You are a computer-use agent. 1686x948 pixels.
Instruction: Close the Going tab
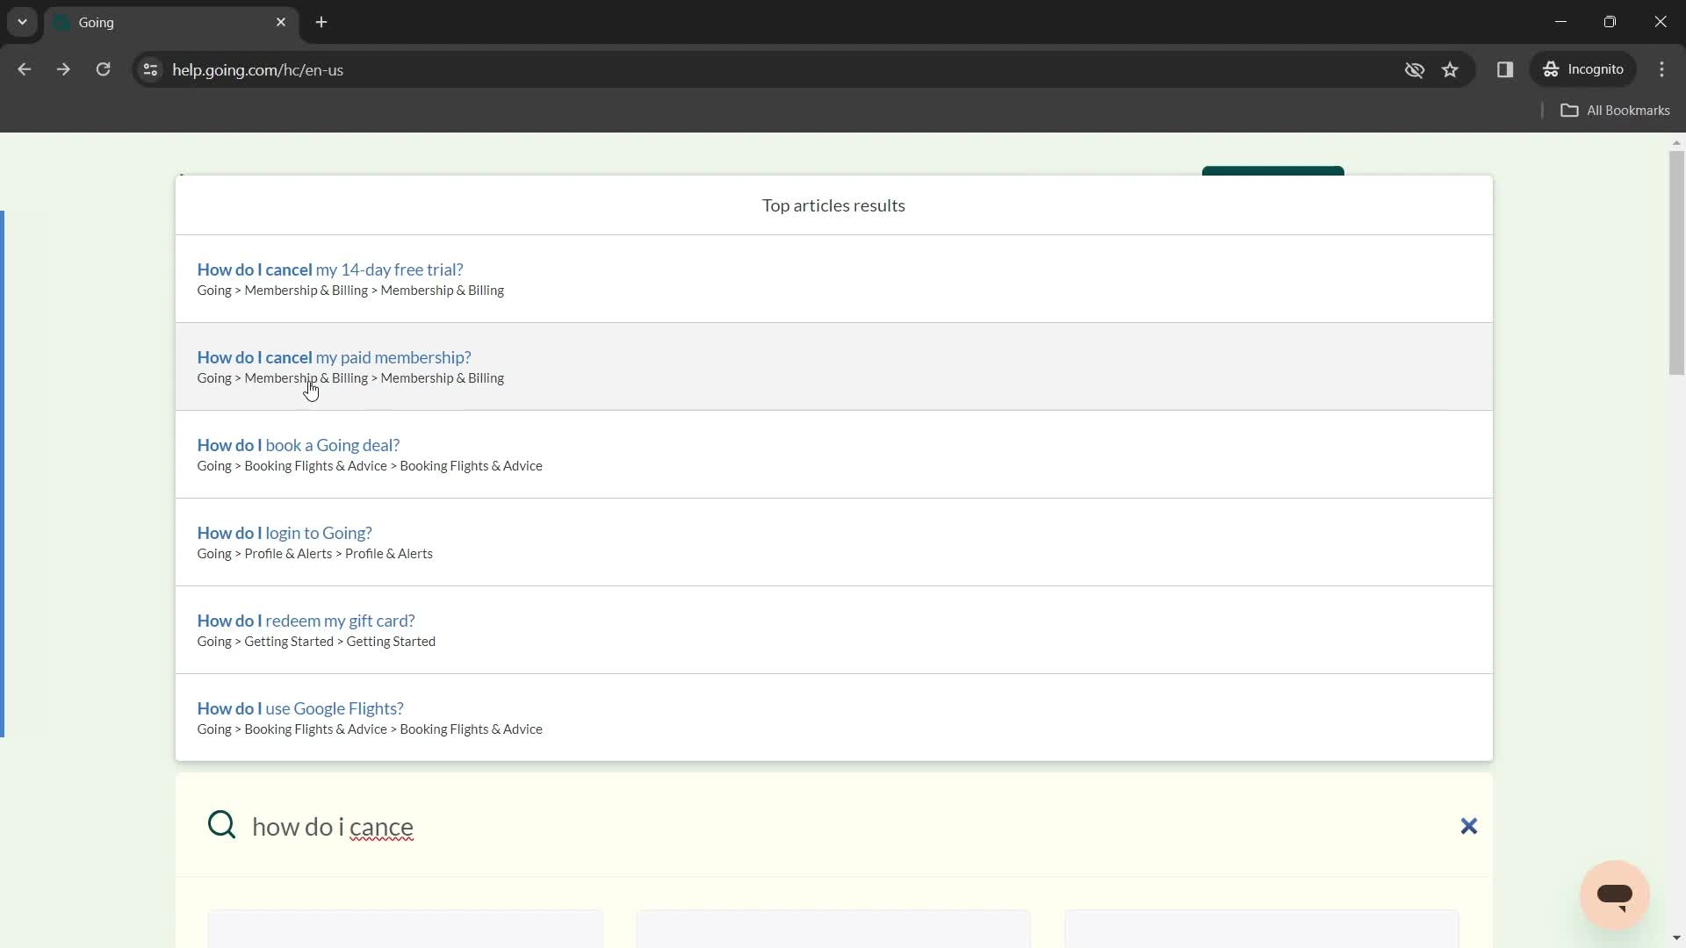[x=281, y=22]
